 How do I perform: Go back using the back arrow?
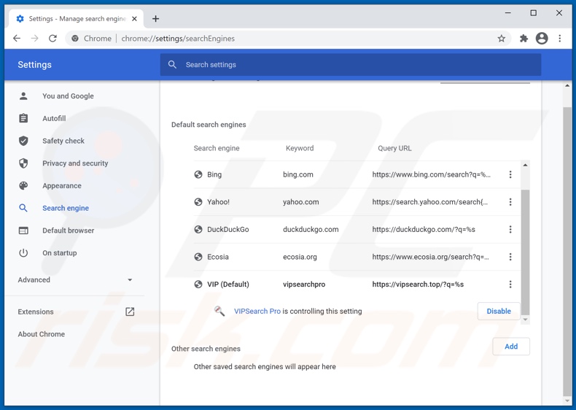[17, 38]
